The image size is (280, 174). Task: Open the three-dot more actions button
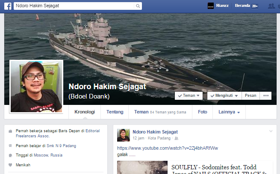coord(266,96)
